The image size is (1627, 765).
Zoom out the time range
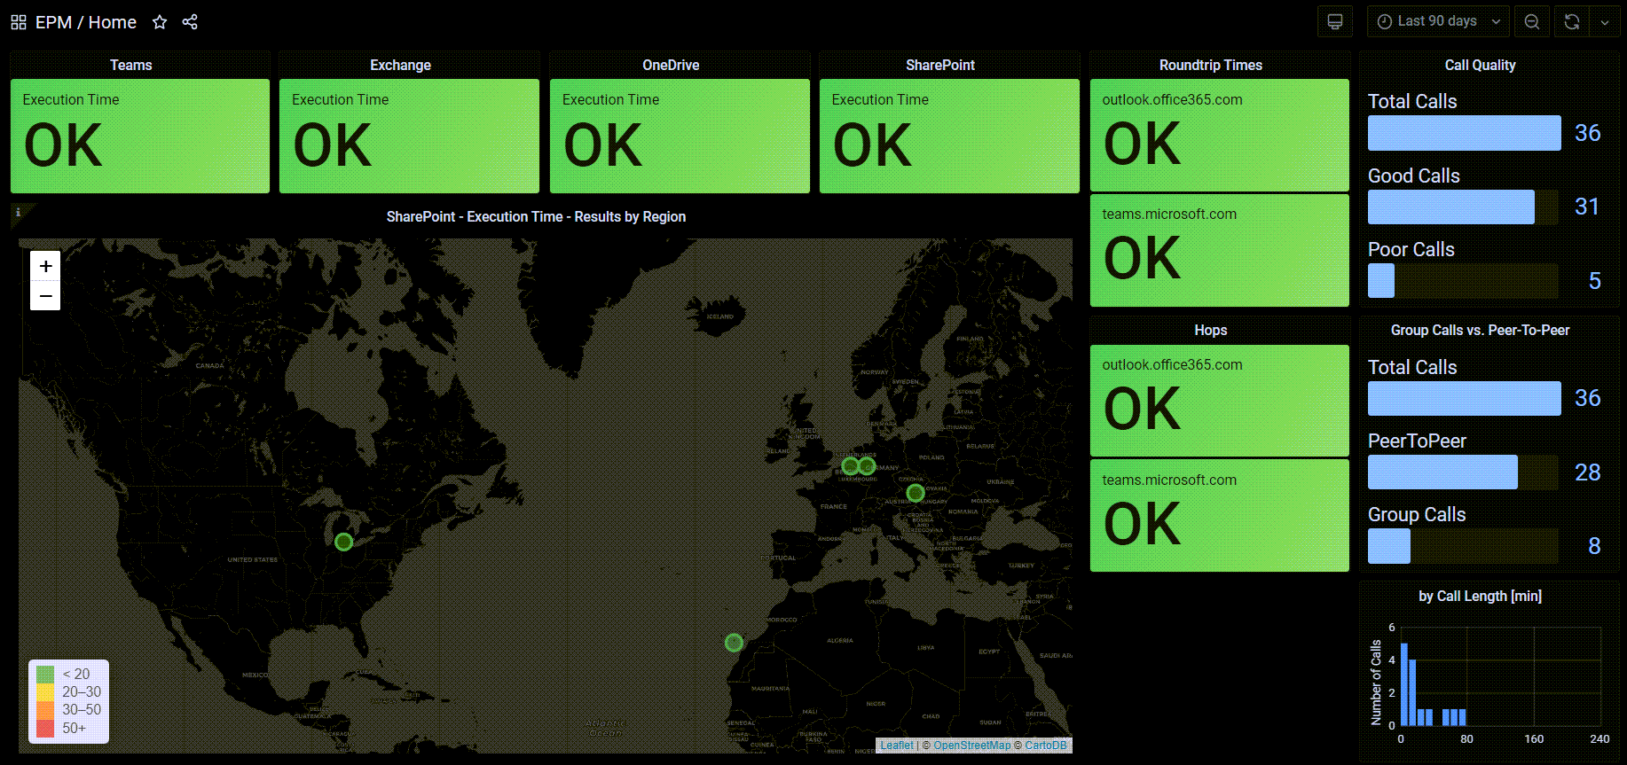tap(1532, 21)
